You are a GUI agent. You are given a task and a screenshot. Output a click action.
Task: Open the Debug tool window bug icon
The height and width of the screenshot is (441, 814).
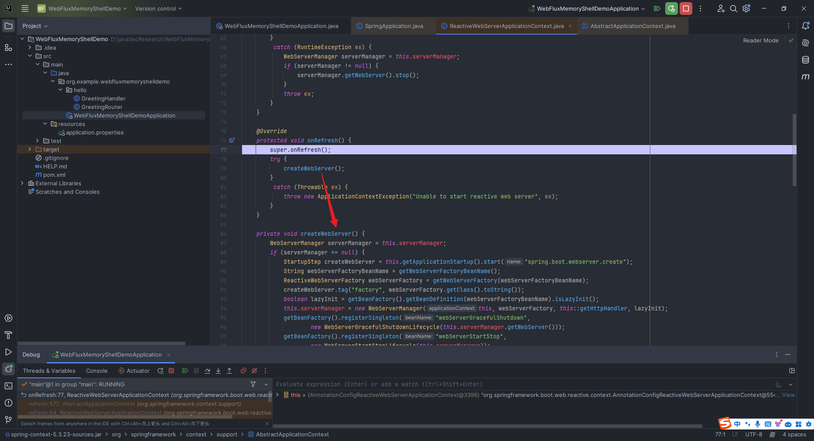[8, 369]
